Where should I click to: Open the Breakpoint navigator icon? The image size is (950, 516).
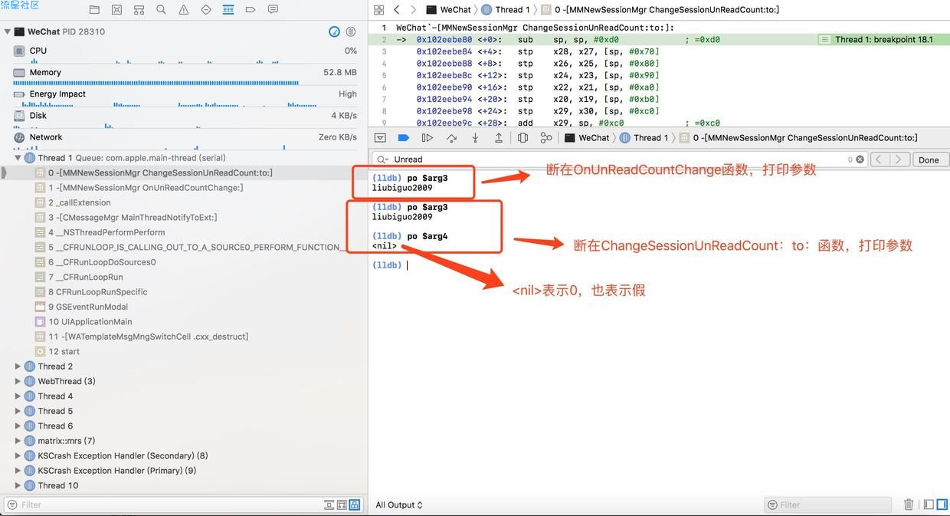coord(251,10)
